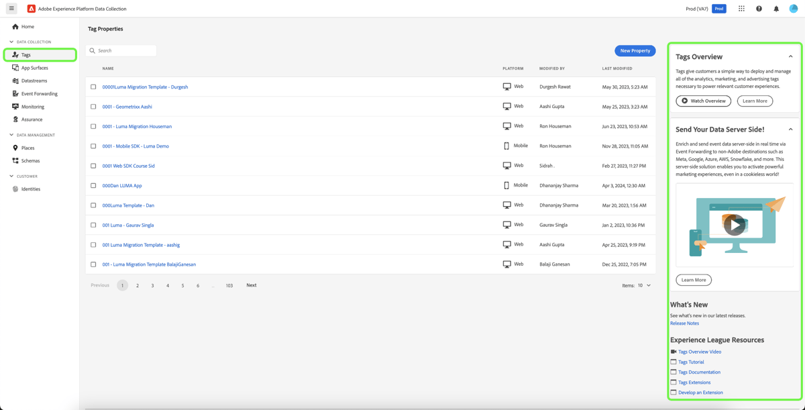Click the New Property button
This screenshot has width=805, height=410.
pyautogui.click(x=635, y=50)
